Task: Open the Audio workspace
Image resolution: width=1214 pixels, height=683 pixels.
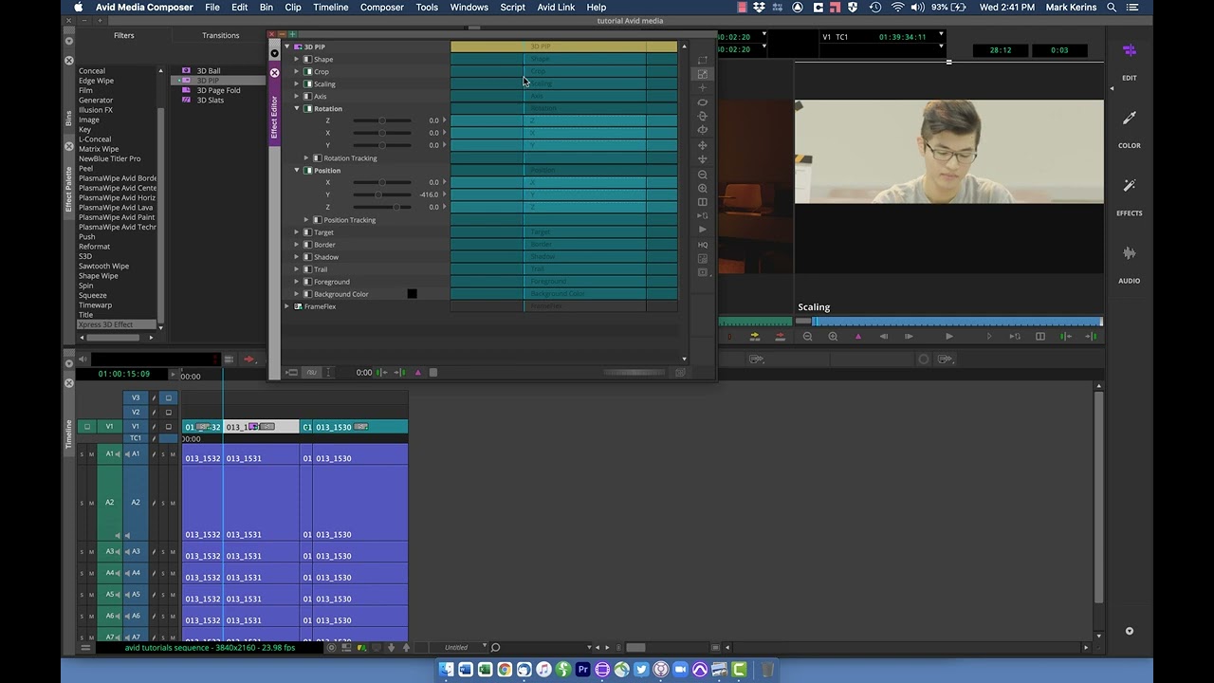Action: (x=1129, y=264)
